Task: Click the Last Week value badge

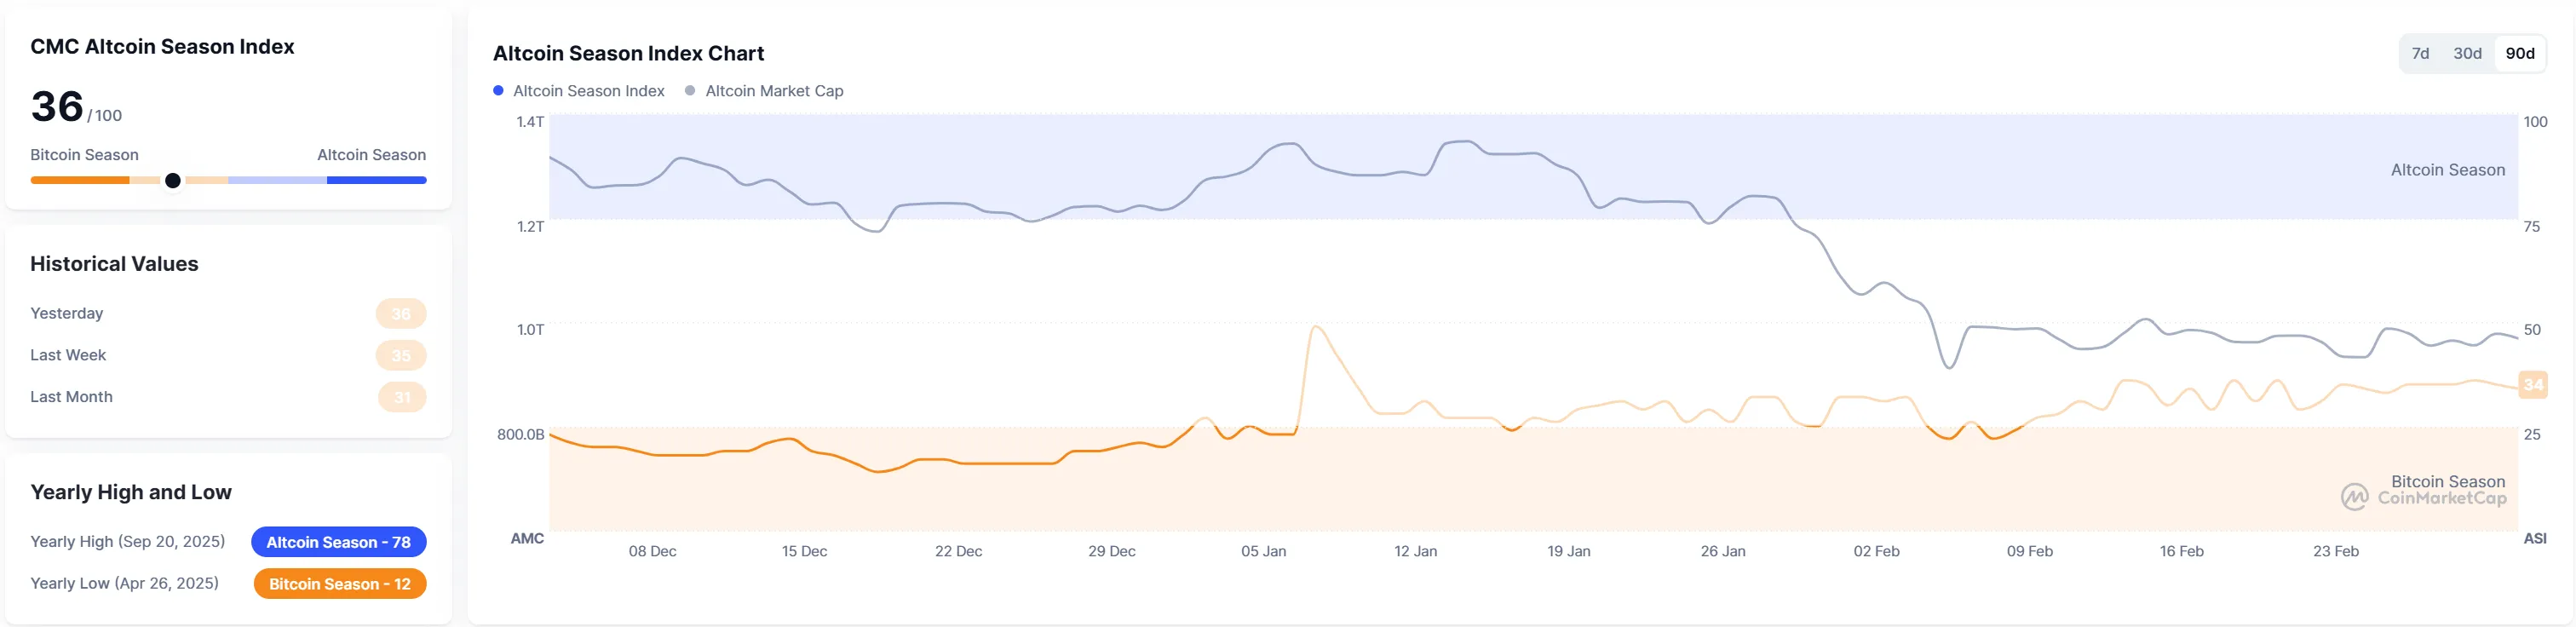Action: pos(401,356)
